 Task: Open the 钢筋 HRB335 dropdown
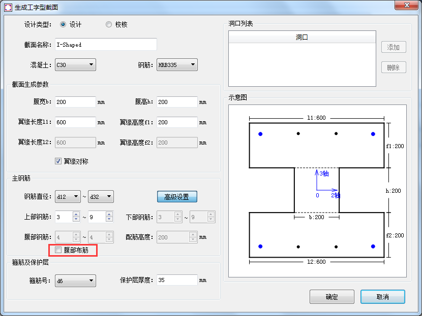pyautogui.click(x=177, y=65)
